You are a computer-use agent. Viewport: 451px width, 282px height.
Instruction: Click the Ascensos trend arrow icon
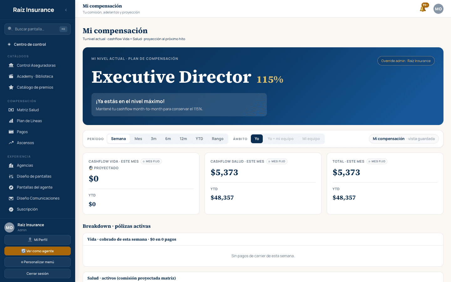[x=11, y=143]
